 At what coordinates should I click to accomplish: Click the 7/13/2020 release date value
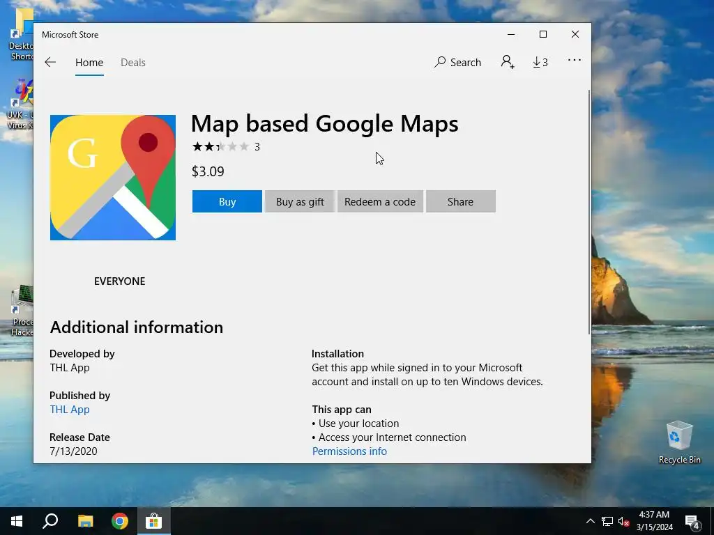point(73,451)
